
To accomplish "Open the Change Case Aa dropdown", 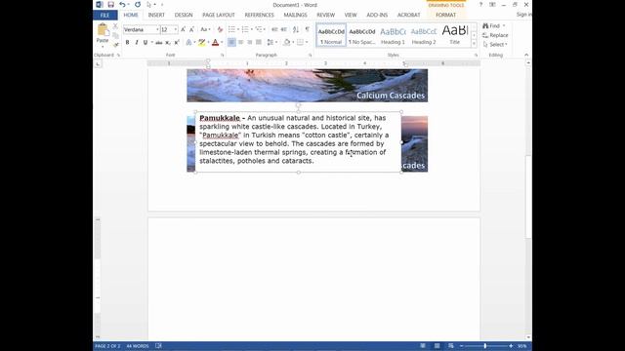I will pos(205,29).
